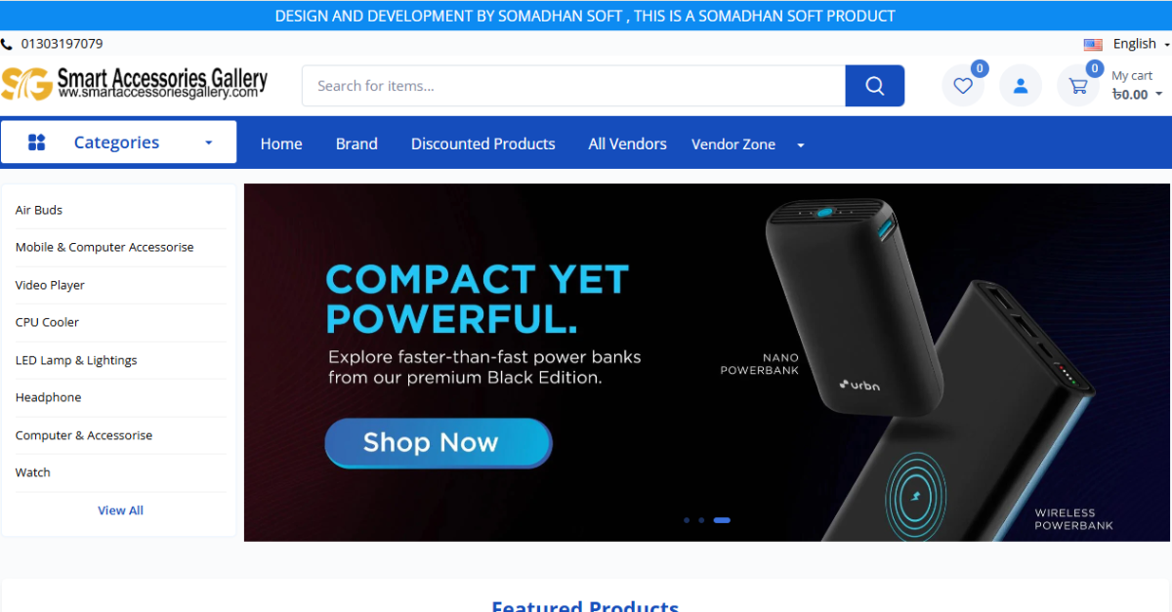The height and width of the screenshot is (612, 1172).
Task: Click the Shop Now banner button
Action: [439, 443]
